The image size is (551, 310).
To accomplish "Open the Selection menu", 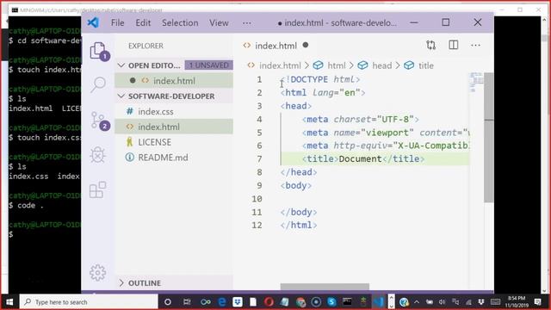I will (180, 23).
